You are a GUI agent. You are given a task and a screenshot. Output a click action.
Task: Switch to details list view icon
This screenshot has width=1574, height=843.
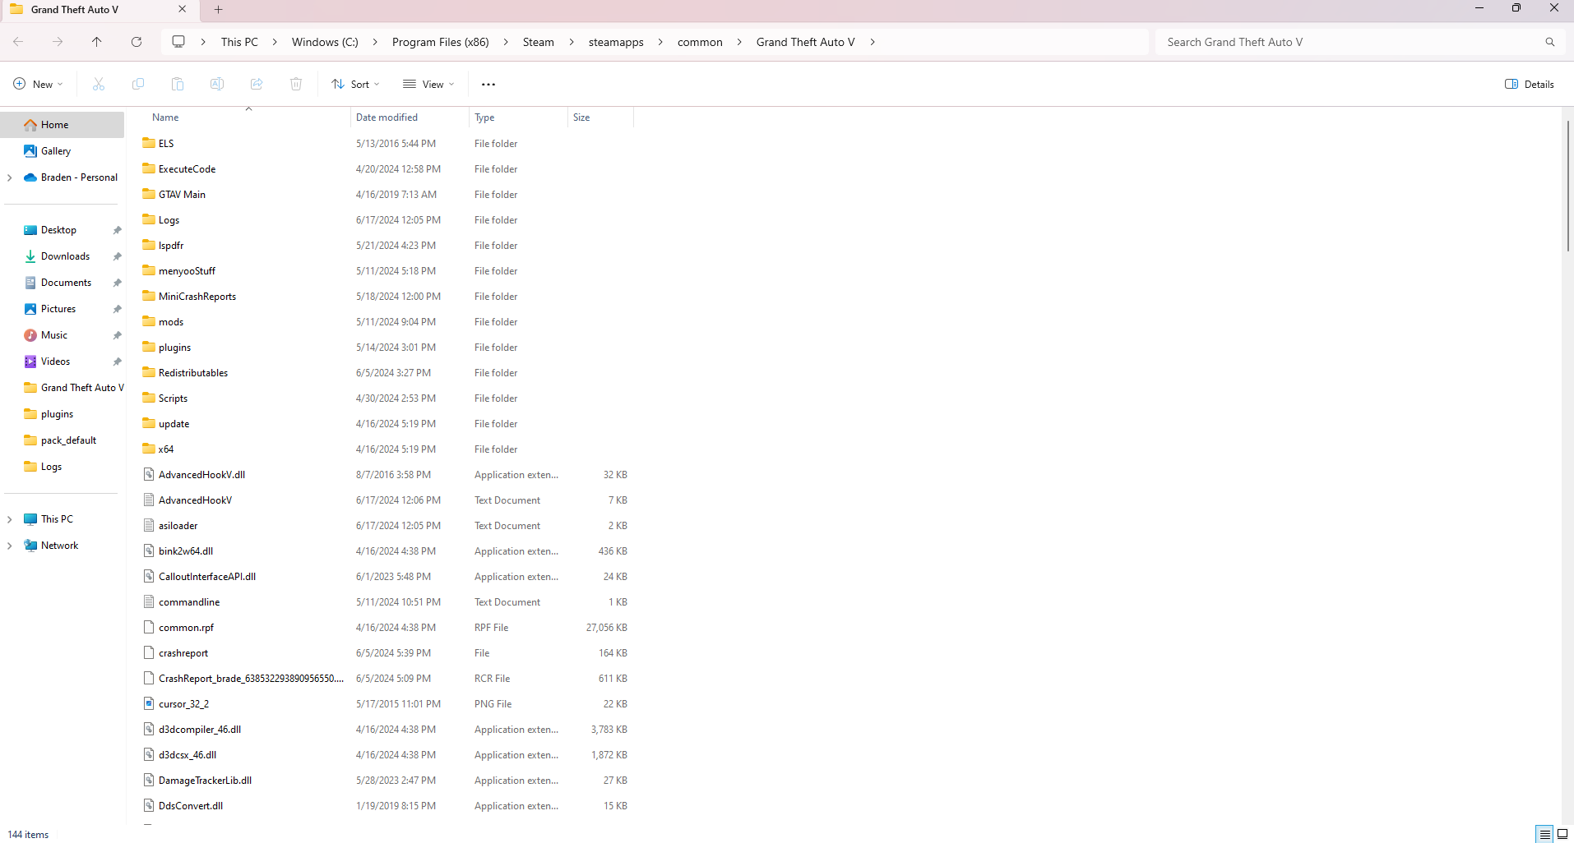[1545, 834]
